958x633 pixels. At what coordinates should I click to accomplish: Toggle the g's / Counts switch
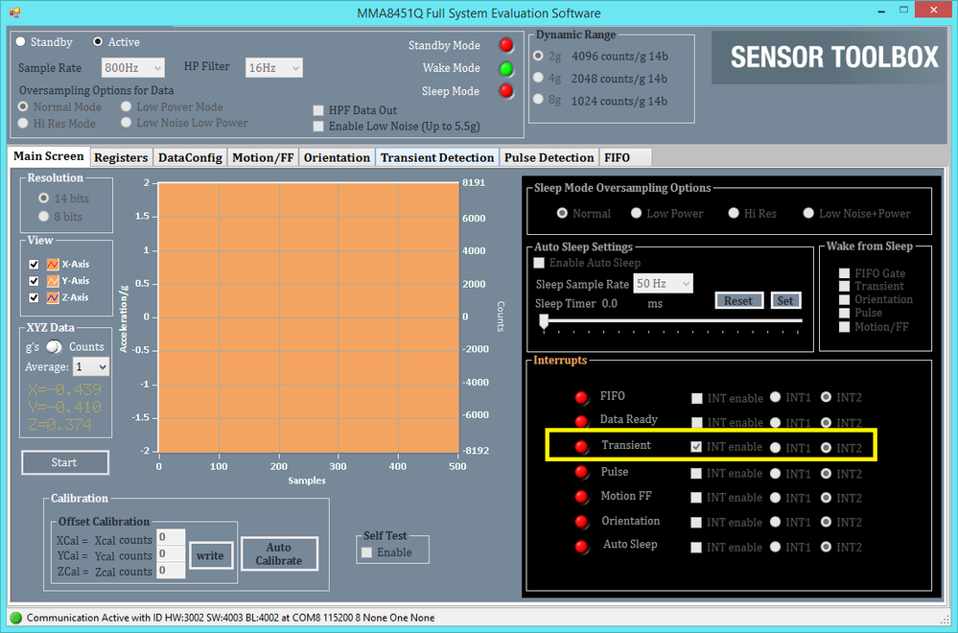tap(55, 347)
